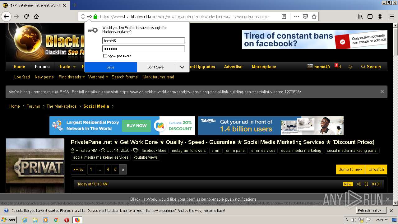
Task: Dismiss the hiring notice with X
Action: pos(382,91)
